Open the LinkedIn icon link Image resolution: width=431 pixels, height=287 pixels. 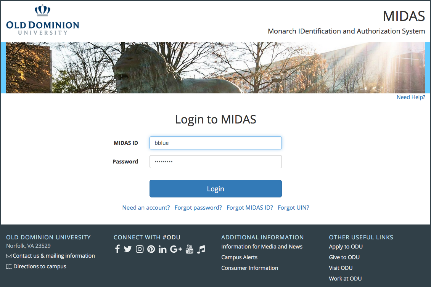coord(162,249)
